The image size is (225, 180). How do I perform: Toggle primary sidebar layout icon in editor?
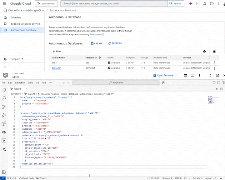[214, 83]
